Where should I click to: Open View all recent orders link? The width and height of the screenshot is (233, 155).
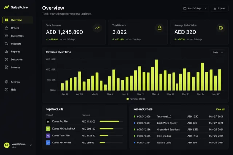[x=220, y=109]
